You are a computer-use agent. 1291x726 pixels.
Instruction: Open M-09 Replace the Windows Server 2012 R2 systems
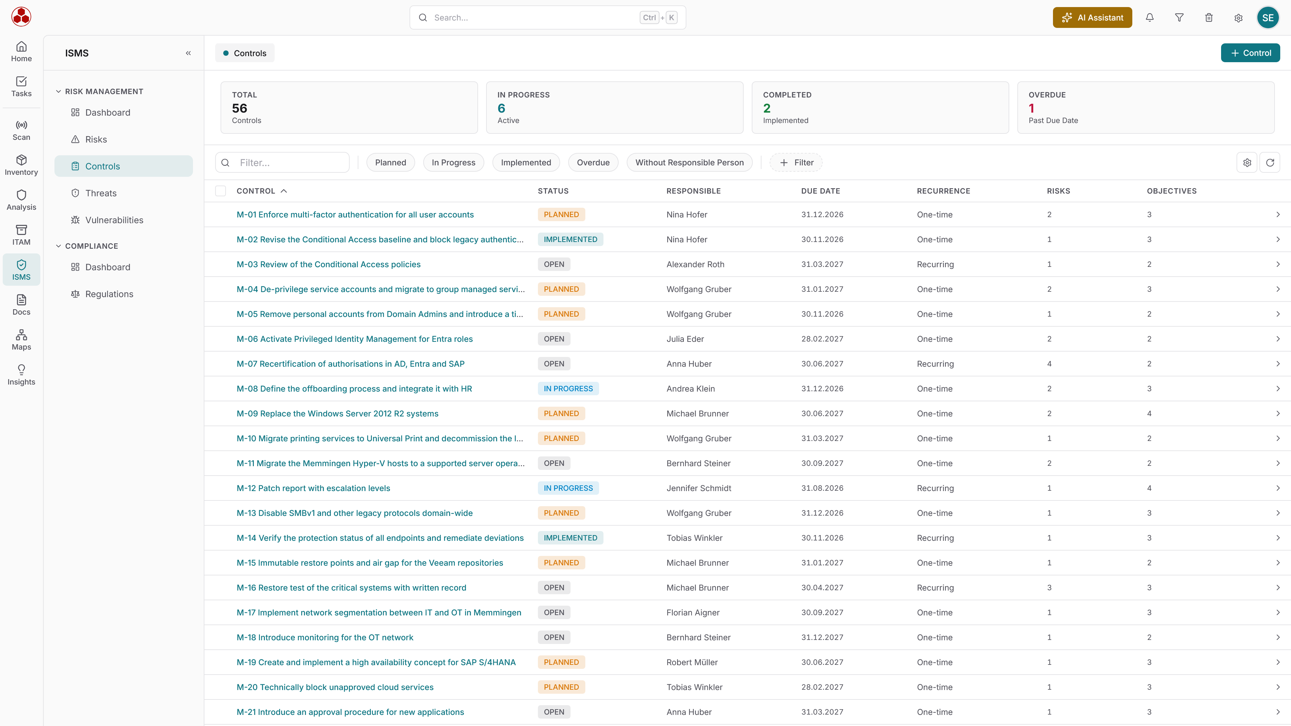pos(337,413)
